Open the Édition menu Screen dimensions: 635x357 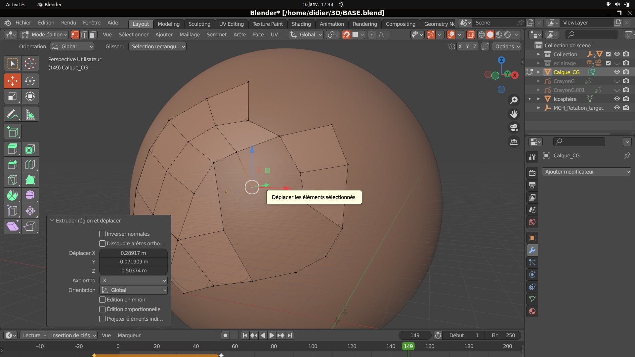coord(46,22)
